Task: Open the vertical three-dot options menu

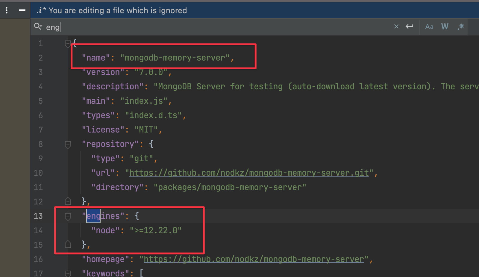Action: (7, 10)
